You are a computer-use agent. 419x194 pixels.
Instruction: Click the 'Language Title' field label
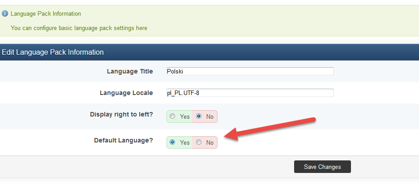point(130,71)
